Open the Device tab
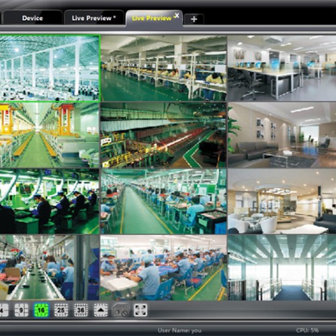This screenshot has height=336, width=336. 32,18
